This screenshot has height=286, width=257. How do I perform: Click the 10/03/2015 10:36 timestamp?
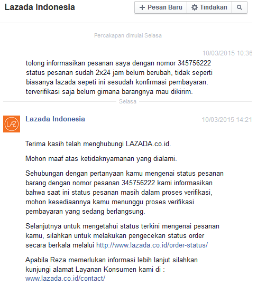click(227, 53)
